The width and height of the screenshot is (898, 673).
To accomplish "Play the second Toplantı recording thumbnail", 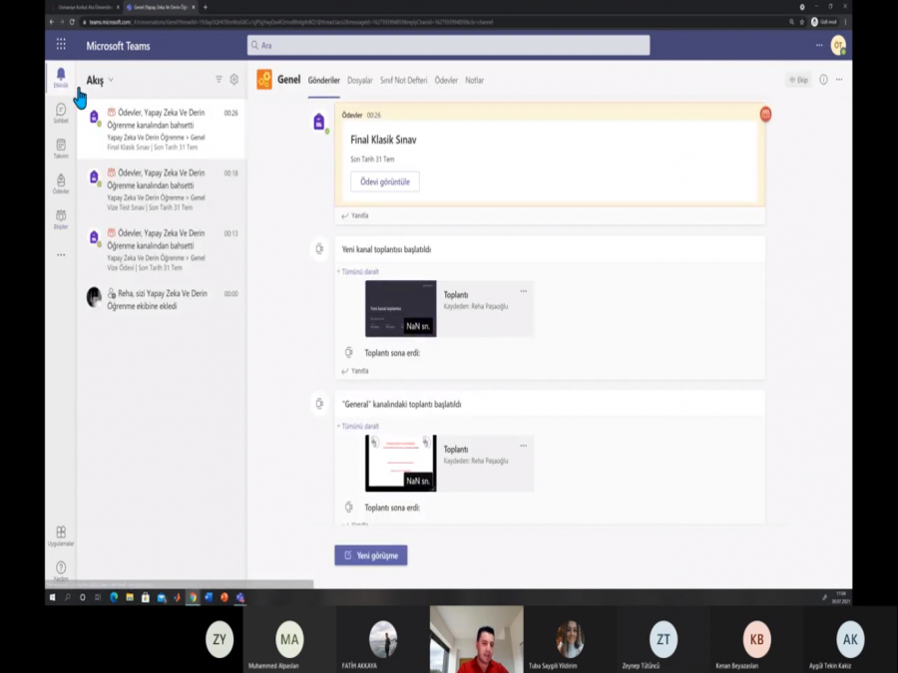I will click(x=401, y=463).
